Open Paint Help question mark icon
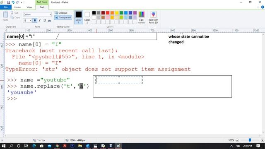This screenshot has width=265, height=149. 263,7
